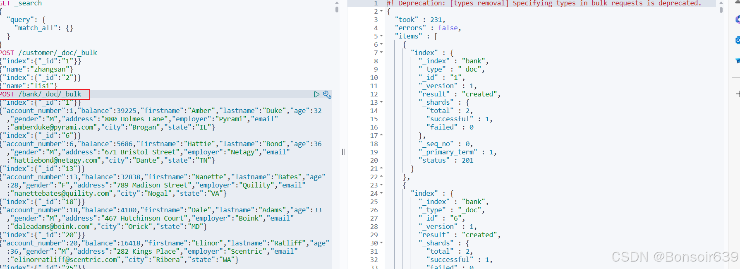Viewport: 740px width, 269px height.
Task: Click the {"name":"lisi"} line
Action: coord(29,86)
